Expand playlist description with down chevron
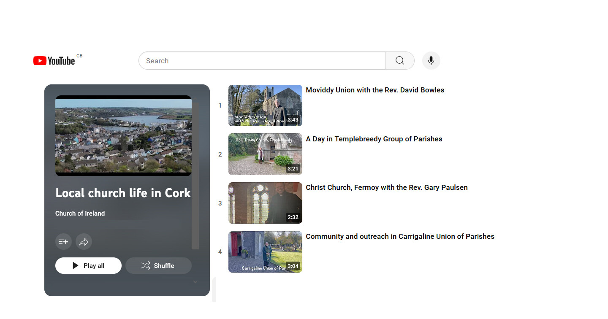The image size is (608, 319). tap(195, 282)
